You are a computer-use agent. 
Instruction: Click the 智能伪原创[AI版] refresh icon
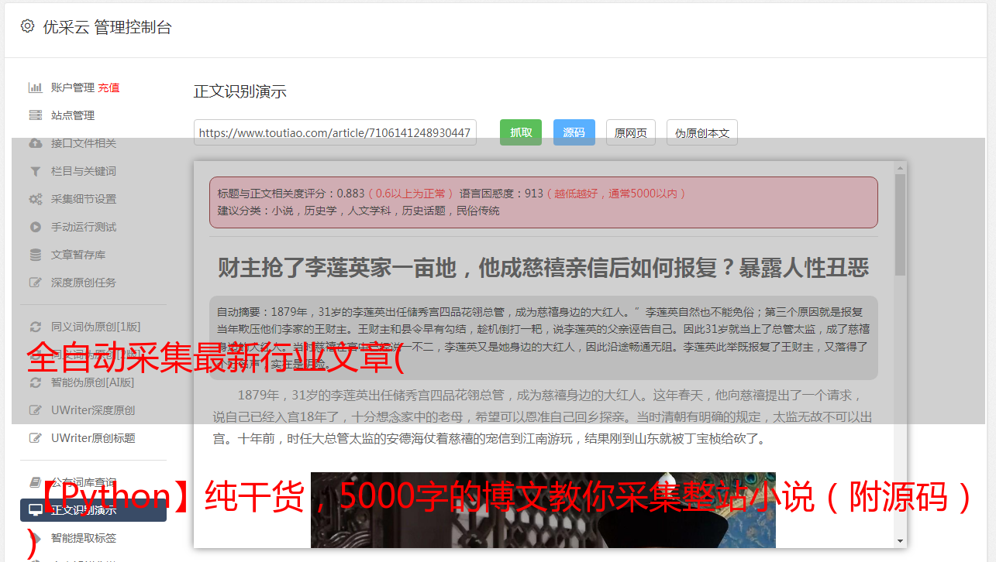tap(36, 382)
